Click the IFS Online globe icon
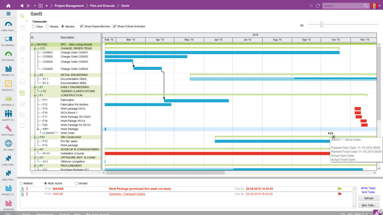Screen dimensions: 383x215 click(x=8, y=143)
